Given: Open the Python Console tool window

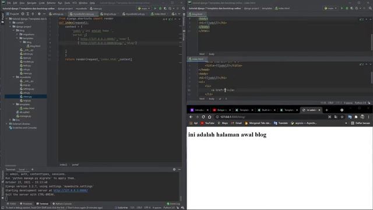Looking at the screenshot, I should click(x=62, y=204).
